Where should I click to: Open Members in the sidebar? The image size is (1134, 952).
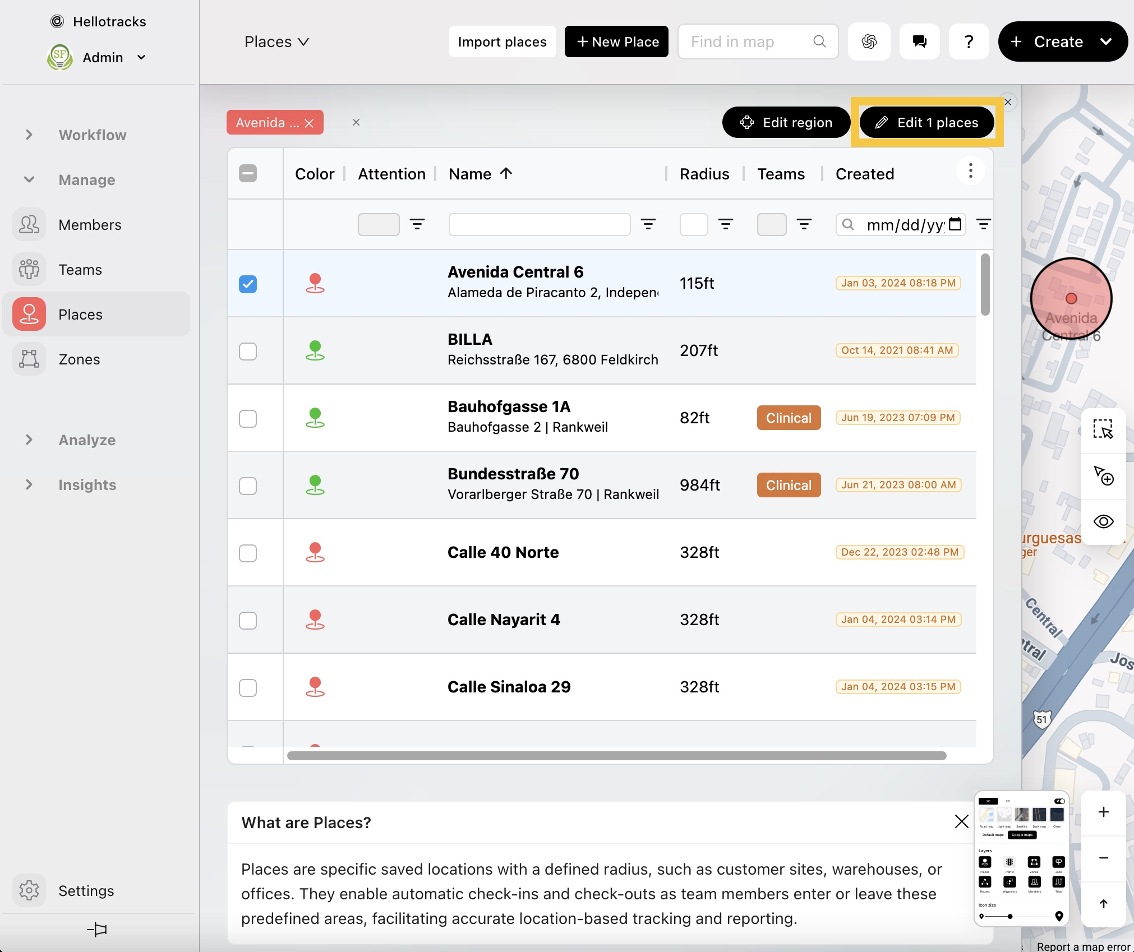coord(90,225)
